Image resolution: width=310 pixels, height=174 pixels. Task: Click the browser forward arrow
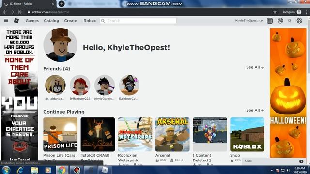pyautogui.click(x=12, y=12)
